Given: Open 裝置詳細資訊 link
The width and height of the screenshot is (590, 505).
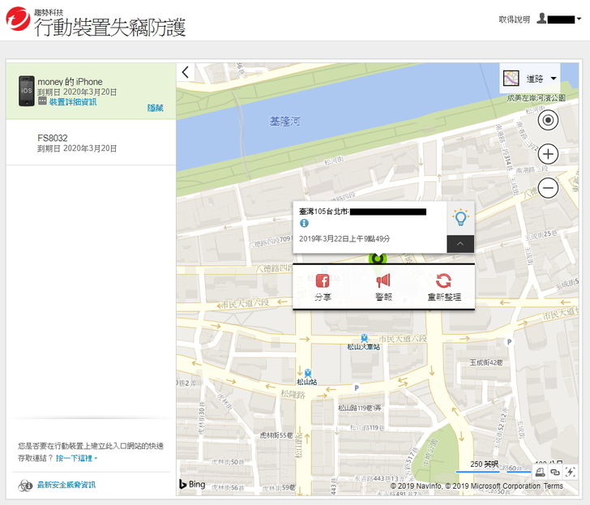Looking at the screenshot, I should coord(72,102).
